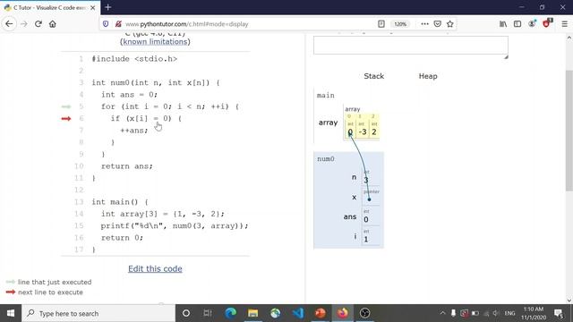573x322 pixels.
Task: Launch Microsoft Edge from taskbar
Action: tap(230, 313)
